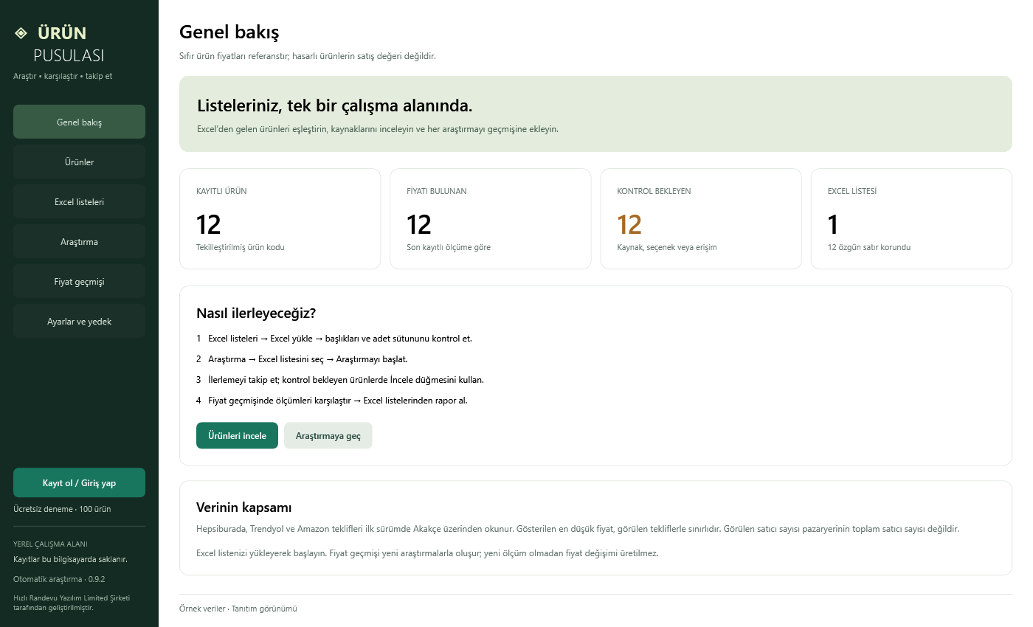Screen dimensions: 1033x627
Task: Click 'Araştır • karşılaştır • takip et' tagline
Action: pos(63,76)
